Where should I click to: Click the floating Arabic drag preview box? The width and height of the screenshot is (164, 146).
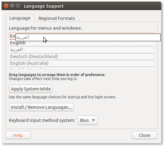(x=88, y=38)
